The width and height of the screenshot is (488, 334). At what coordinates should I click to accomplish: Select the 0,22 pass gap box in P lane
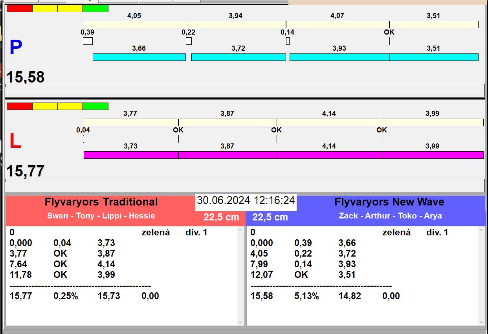189,41
